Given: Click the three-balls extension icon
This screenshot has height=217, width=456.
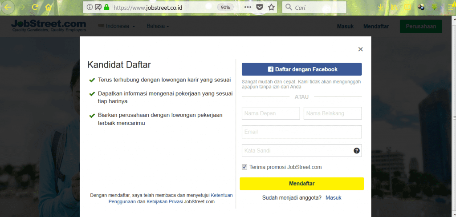Looking at the screenshot, I should point(421,7).
